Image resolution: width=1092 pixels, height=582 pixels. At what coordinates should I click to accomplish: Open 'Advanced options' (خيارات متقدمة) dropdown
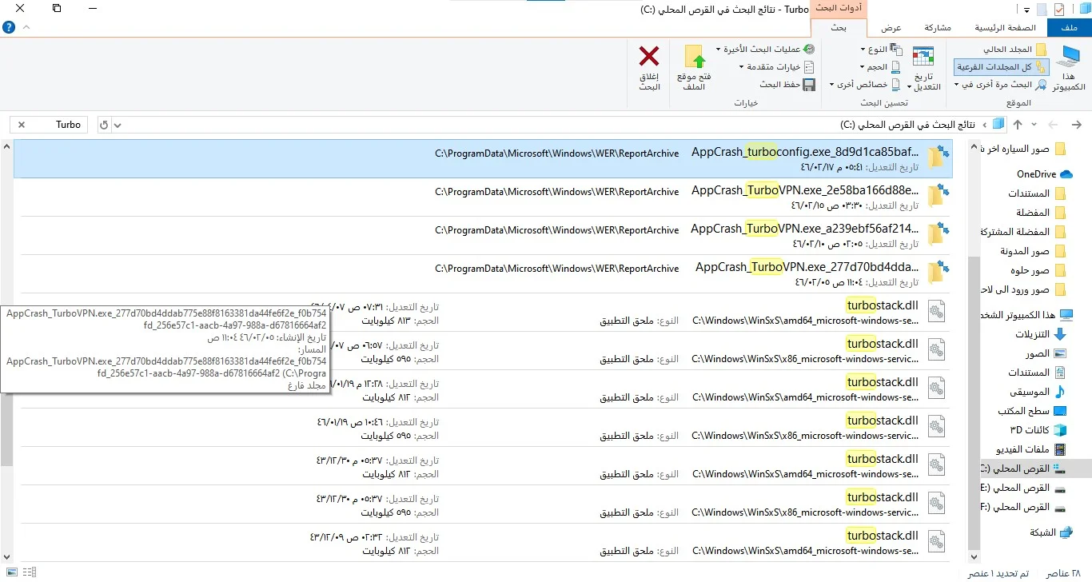click(x=776, y=67)
